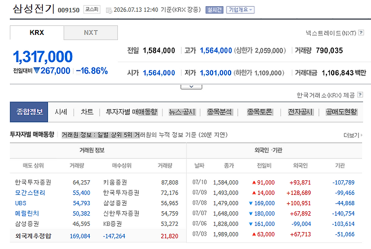Viewport: 371px width, 249px height.
Task: Open the 시세 tab
Action: [61, 112]
